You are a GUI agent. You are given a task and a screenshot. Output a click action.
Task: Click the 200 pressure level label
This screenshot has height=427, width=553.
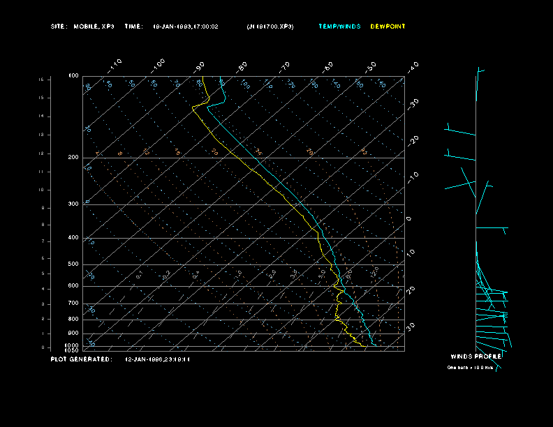click(x=73, y=158)
